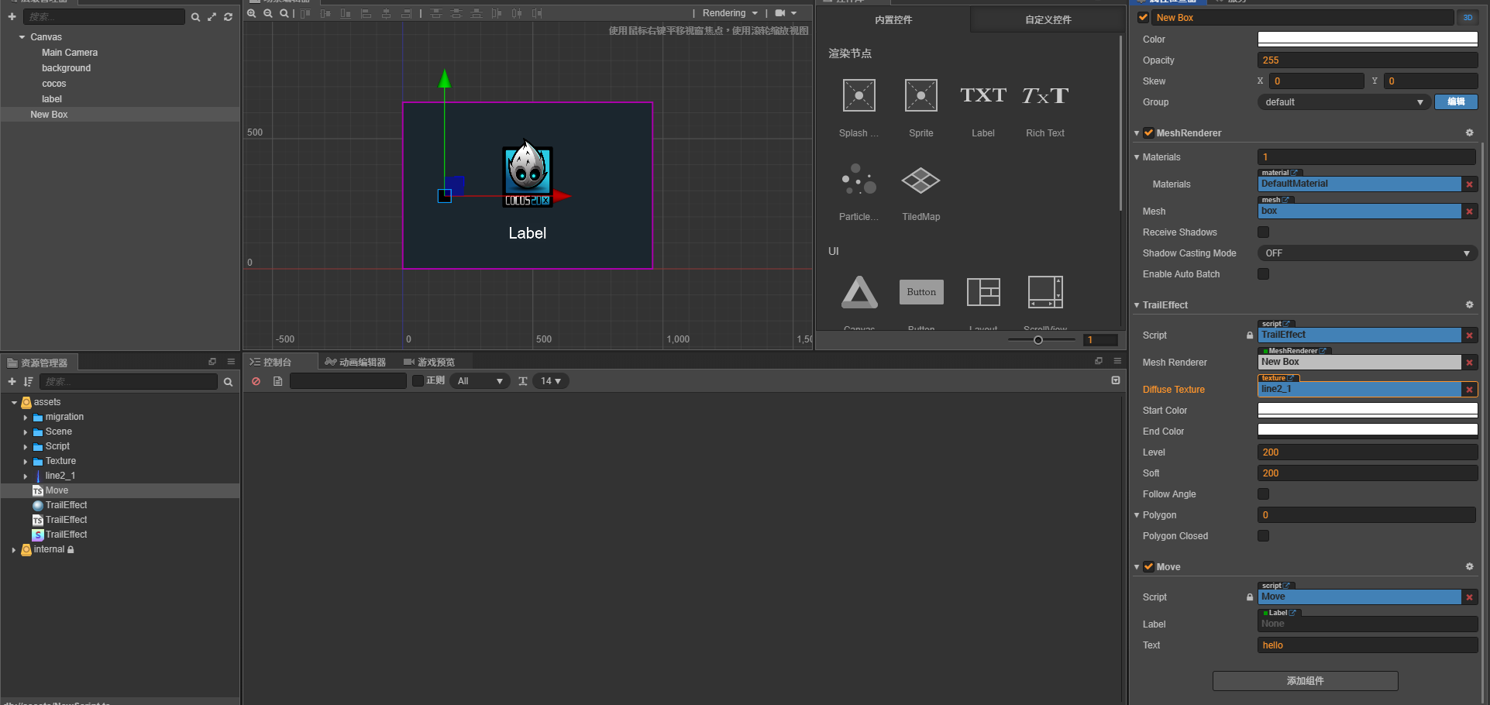Collapse the Canvas node in hierarchy
This screenshot has width=1490, height=705.
[x=22, y=37]
